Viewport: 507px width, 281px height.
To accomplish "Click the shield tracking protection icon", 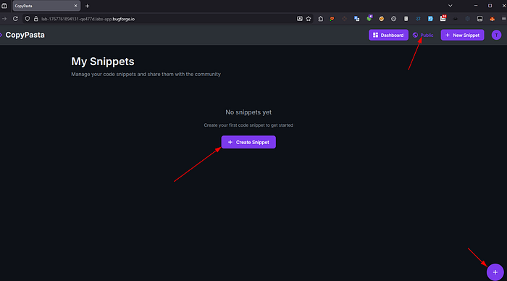I will point(28,19).
